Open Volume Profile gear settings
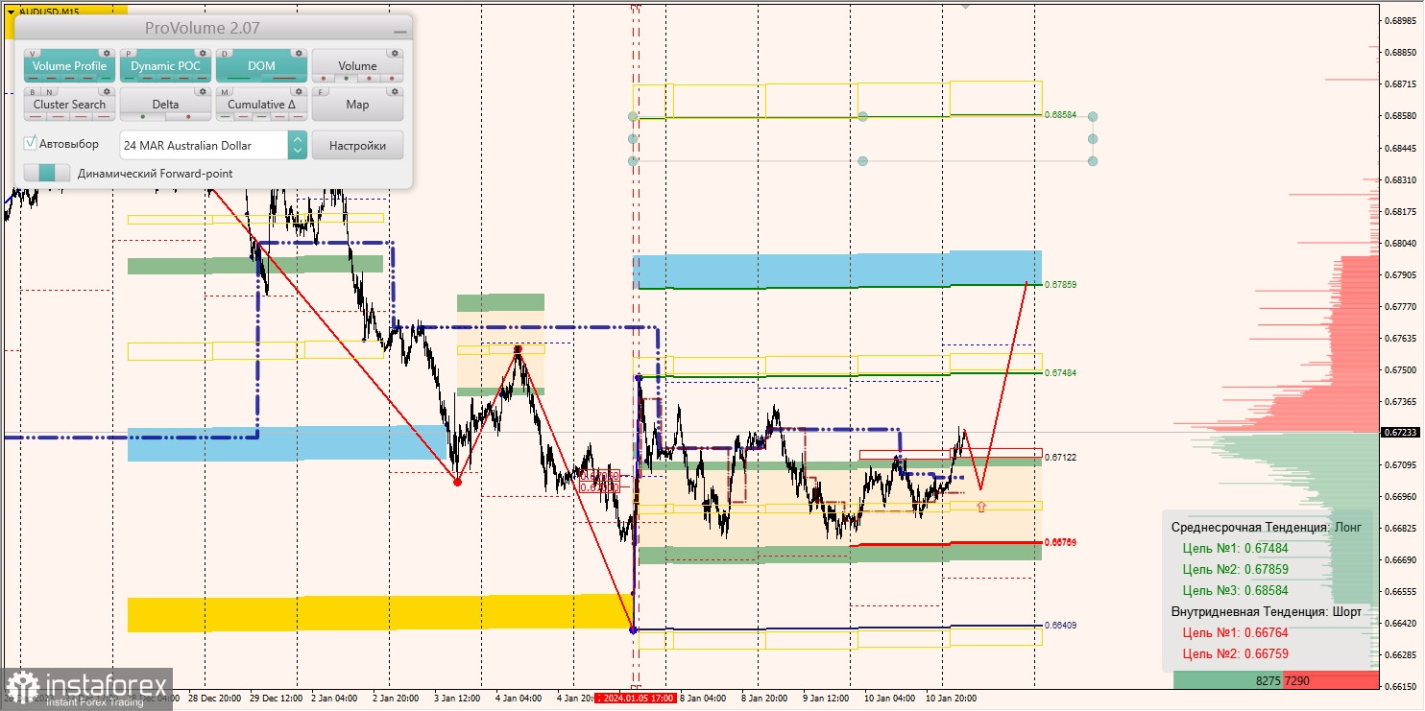1425x711 pixels. [107, 54]
